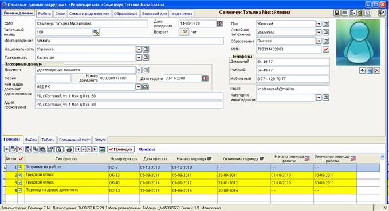The image size is (389, 211).
Task: Toggle checkbox for order ОК-40 row
Action: tap(20, 183)
